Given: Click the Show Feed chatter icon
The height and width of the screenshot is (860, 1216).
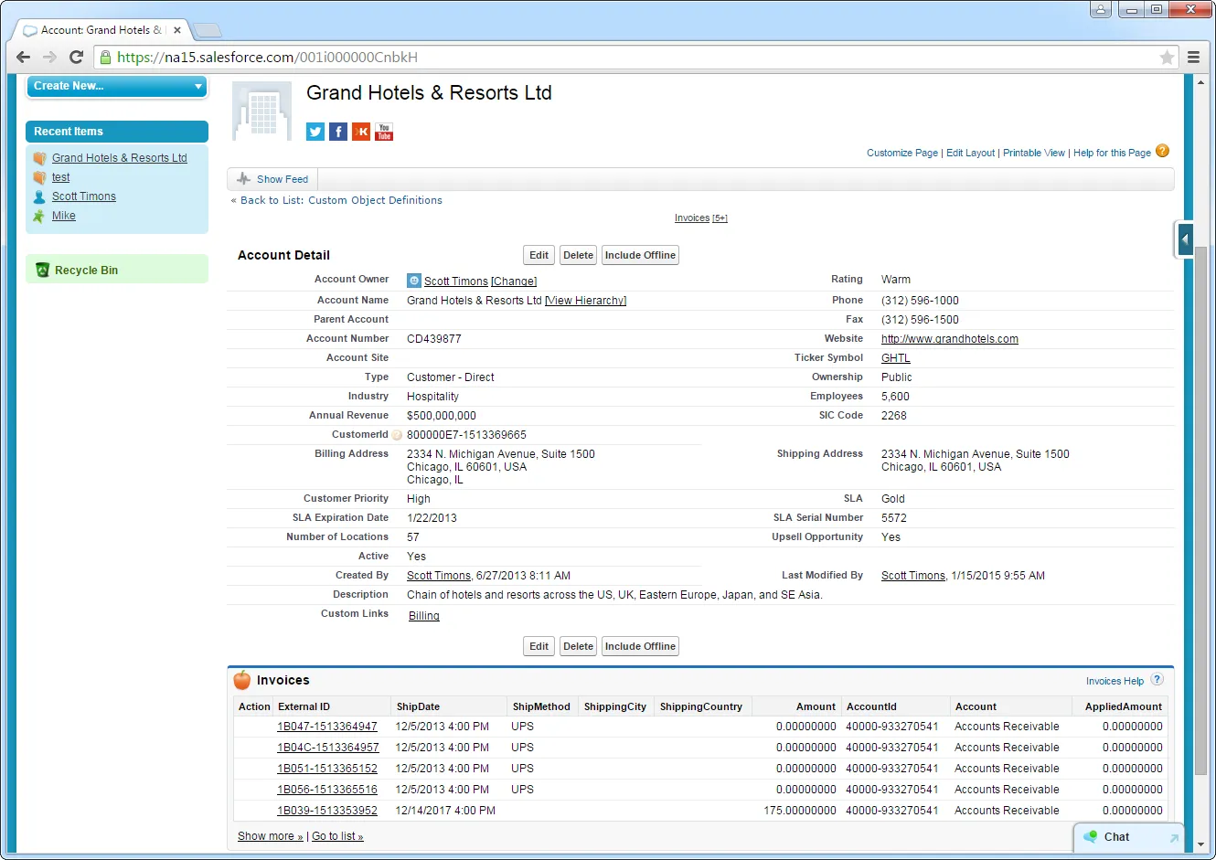Looking at the screenshot, I should (x=244, y=178).
